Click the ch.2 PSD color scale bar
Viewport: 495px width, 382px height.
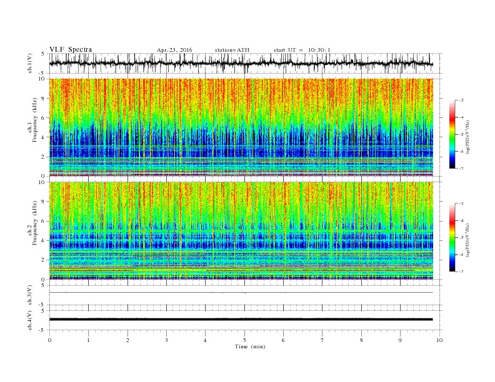pos(452,238)
